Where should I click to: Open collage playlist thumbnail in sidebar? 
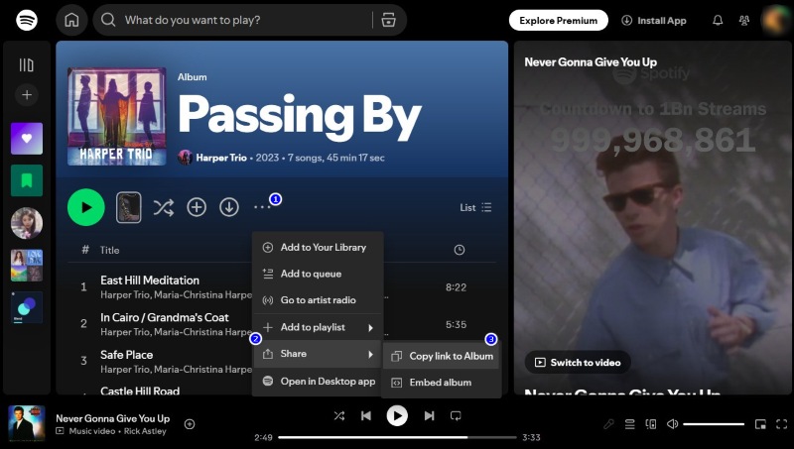coord(27,265)
